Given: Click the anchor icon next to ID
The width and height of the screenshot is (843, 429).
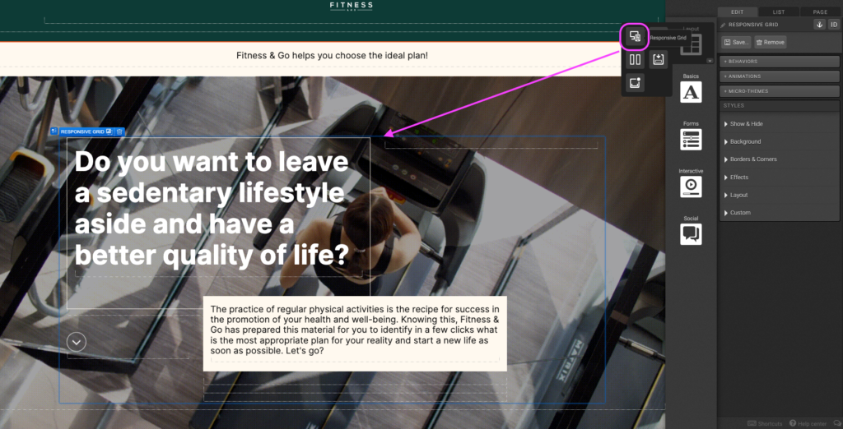Looking at the screenshot, I should coord(819,25).
